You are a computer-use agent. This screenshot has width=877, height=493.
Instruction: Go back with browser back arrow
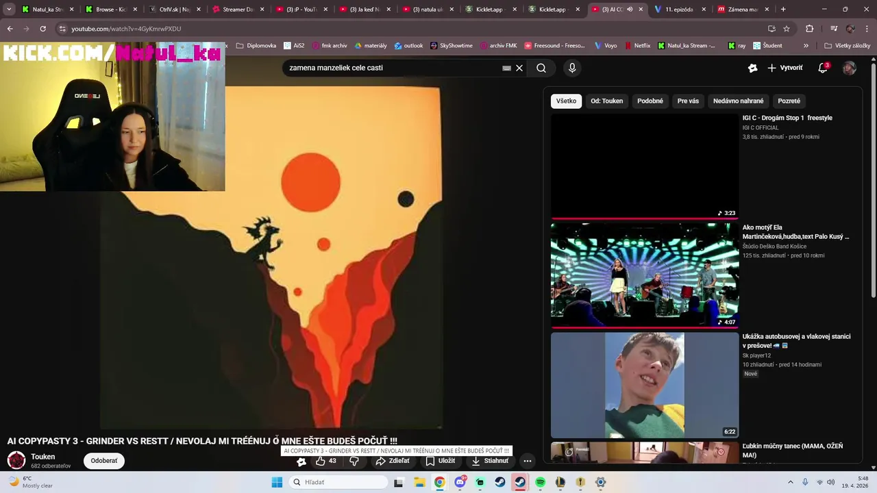(x=10, y=29)
